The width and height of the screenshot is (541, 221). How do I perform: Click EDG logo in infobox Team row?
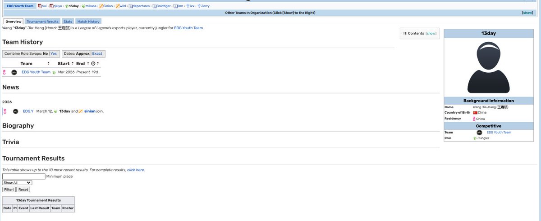(x=479, y=133)
